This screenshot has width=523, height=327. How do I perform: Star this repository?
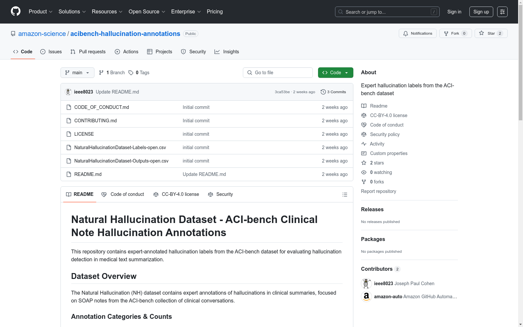click(491, 33)
